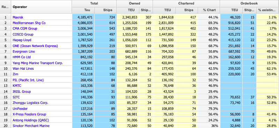
Task: Open X-Press Feeders Group link
Action: pos(29,114)
